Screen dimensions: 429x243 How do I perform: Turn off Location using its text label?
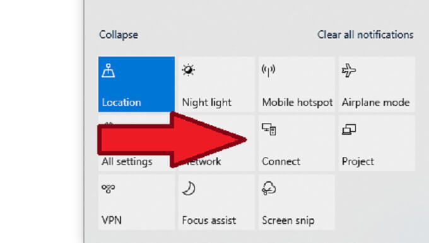click(x=122, y=103)
